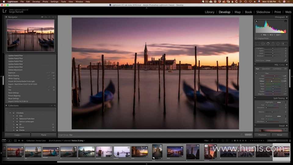Click the plus icon on Collections panel
The width and height of the screenshot is (293, 165).
55,105
